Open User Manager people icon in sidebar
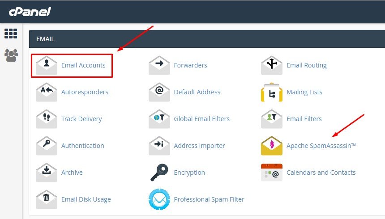This screenshot has height=219, width=385. point(11,55)
